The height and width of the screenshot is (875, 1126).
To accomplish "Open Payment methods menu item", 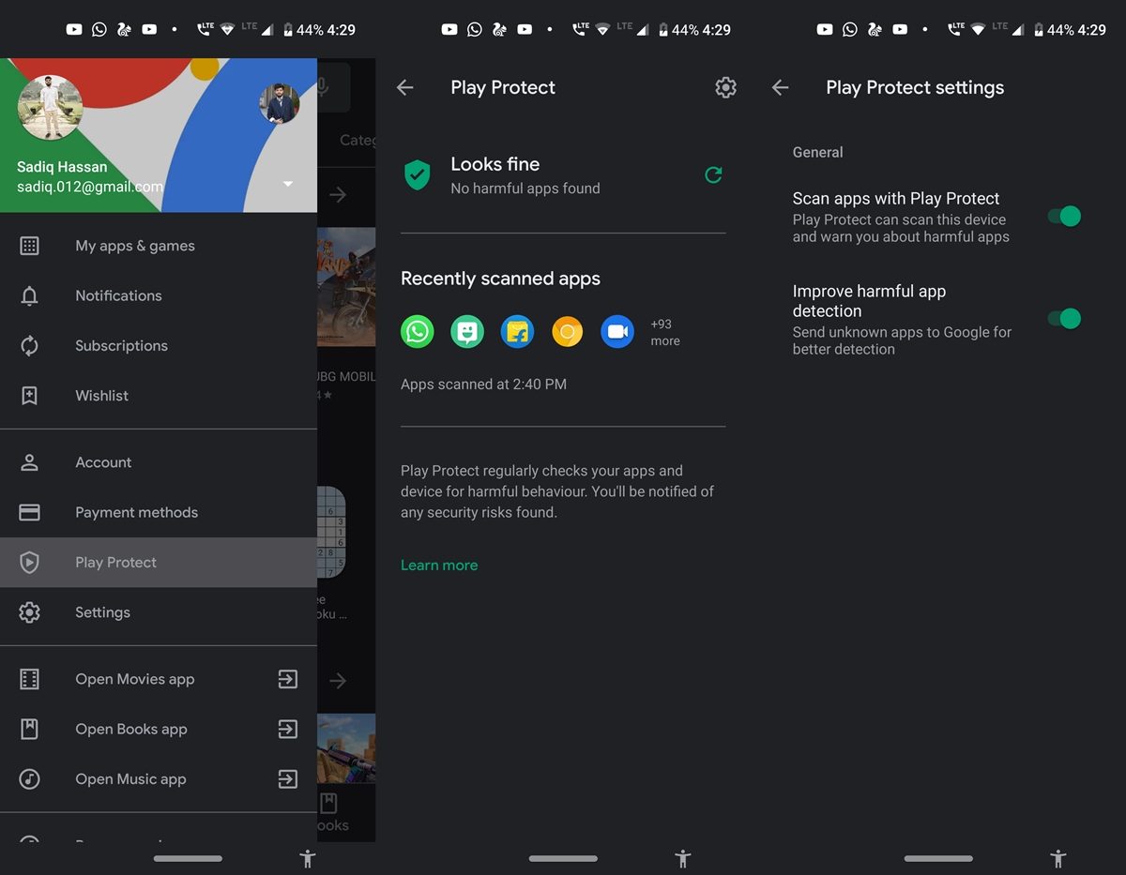I will click(x=159, y=512).
